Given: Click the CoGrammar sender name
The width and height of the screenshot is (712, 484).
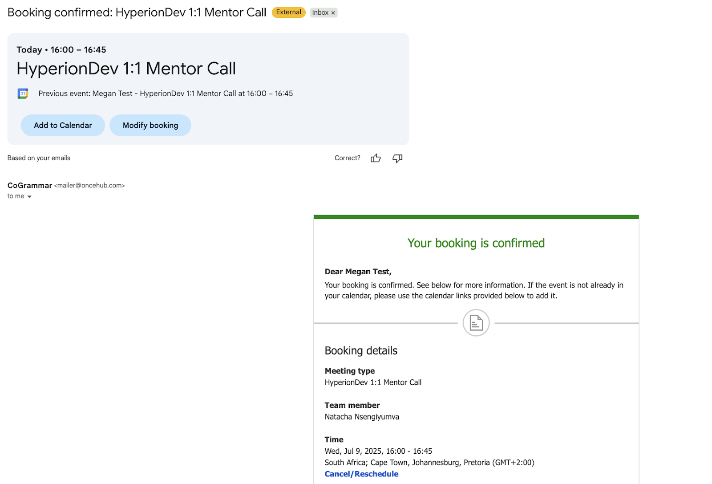Looking at the screenshot, I should pos(30,185).
